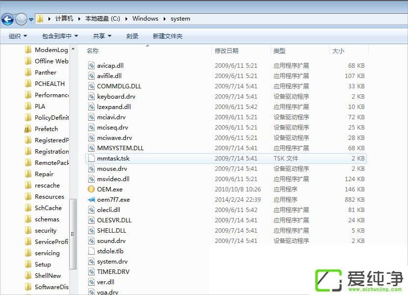Viewport: 408px width, 295px height.
Task: Open the 组织 menu
Action: click(x=18, y=36)
